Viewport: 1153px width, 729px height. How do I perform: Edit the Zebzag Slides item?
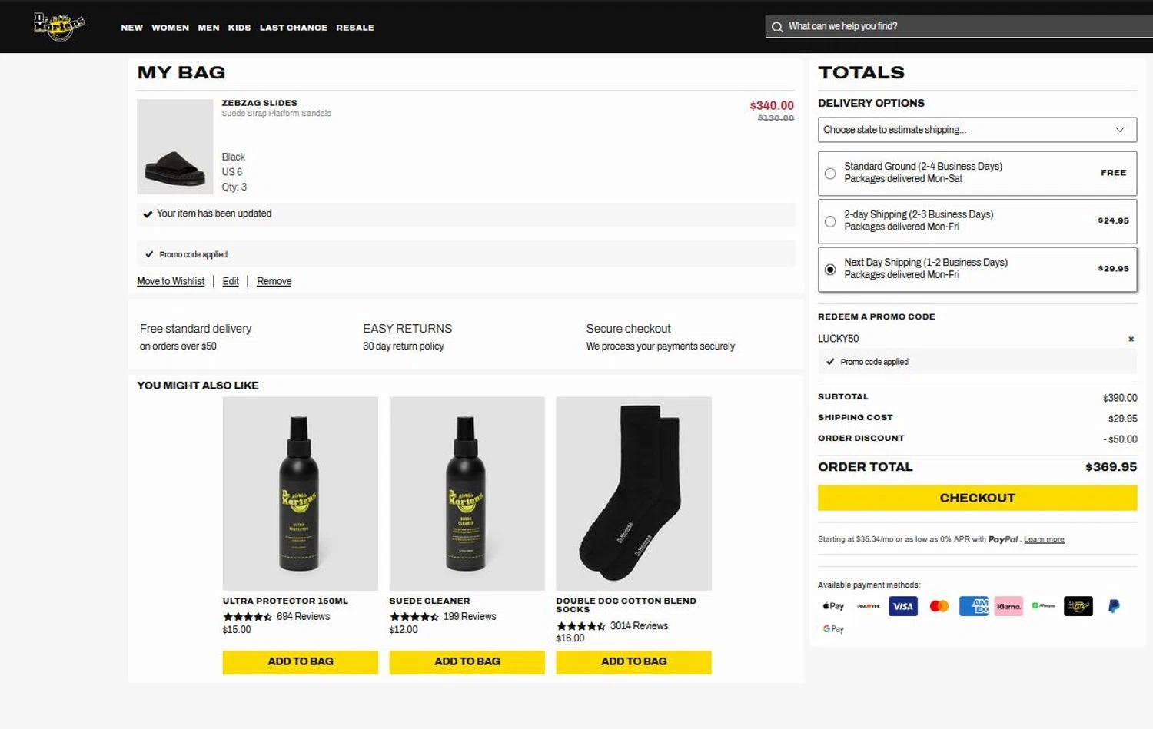coord(231,281)
